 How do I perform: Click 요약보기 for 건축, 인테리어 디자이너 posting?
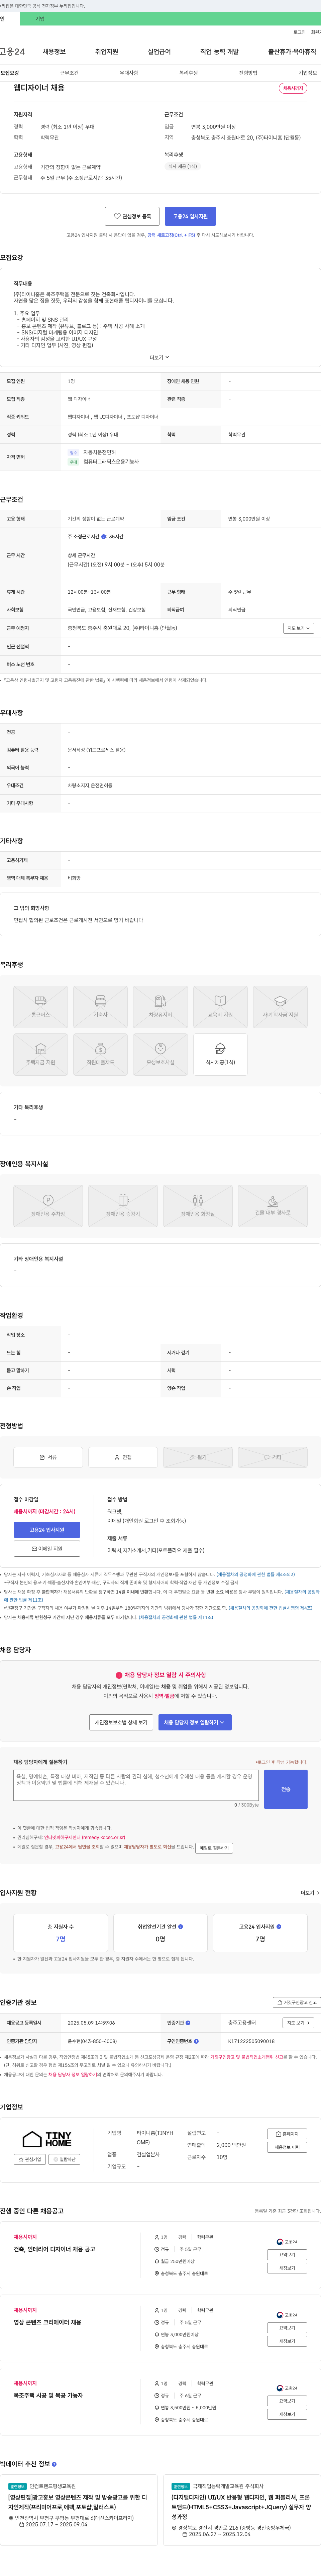[287, 2255]
